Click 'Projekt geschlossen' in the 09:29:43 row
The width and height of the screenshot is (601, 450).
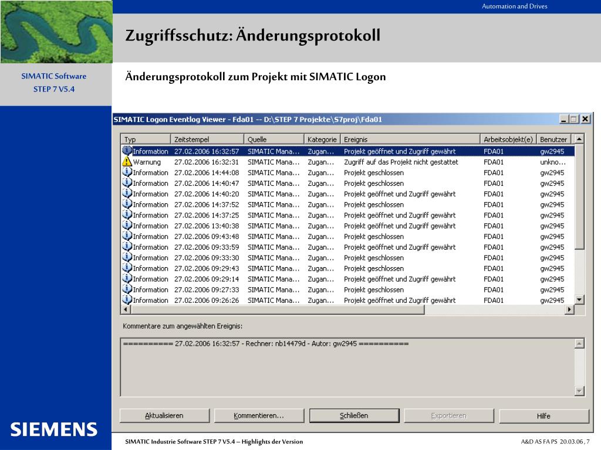[x=374, y=268]
